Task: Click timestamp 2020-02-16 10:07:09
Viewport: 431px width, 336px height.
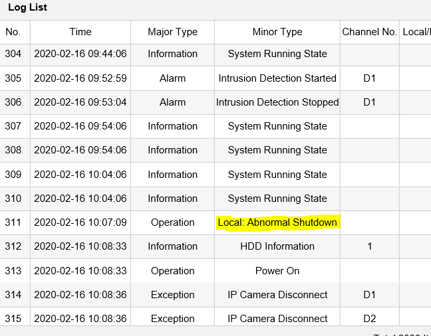Action: pyautogui.click(x=80, y=222)
